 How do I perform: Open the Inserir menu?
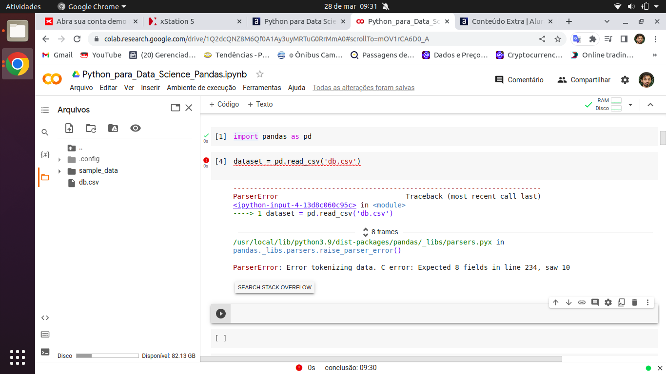(x=151, y=88)
